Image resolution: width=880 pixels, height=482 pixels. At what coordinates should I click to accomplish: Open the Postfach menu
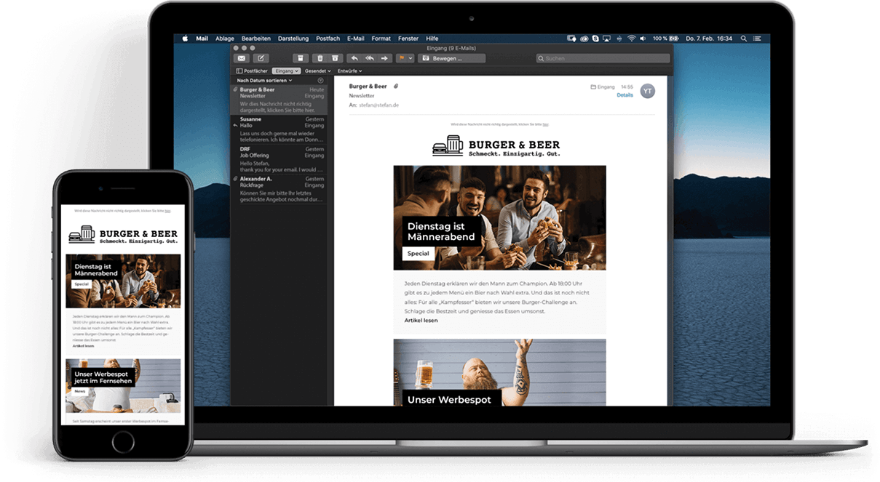(x=328, y=39)
